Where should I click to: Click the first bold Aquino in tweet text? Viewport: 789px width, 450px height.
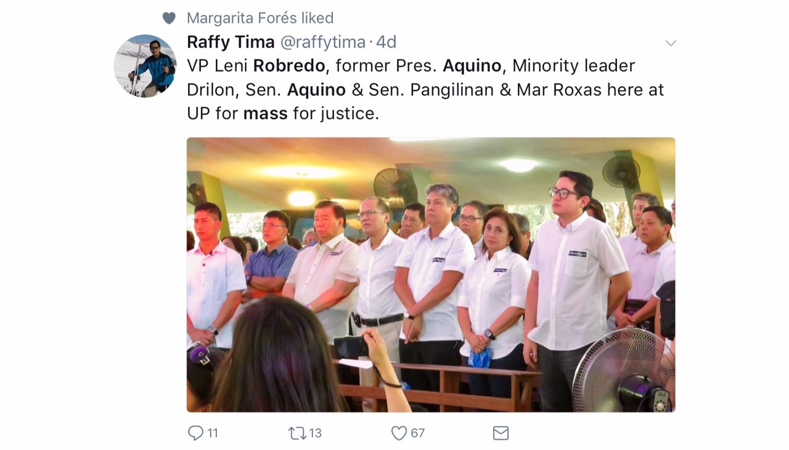[473, 65]
